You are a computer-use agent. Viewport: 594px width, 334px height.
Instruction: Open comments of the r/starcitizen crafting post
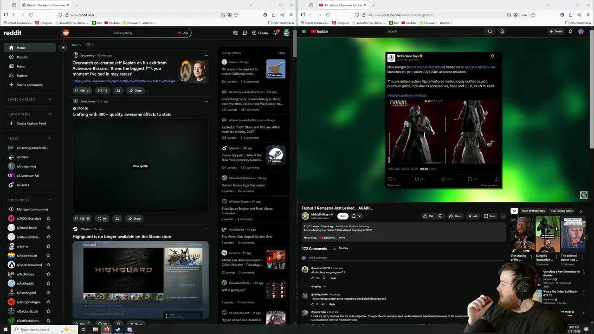(102, 218)
